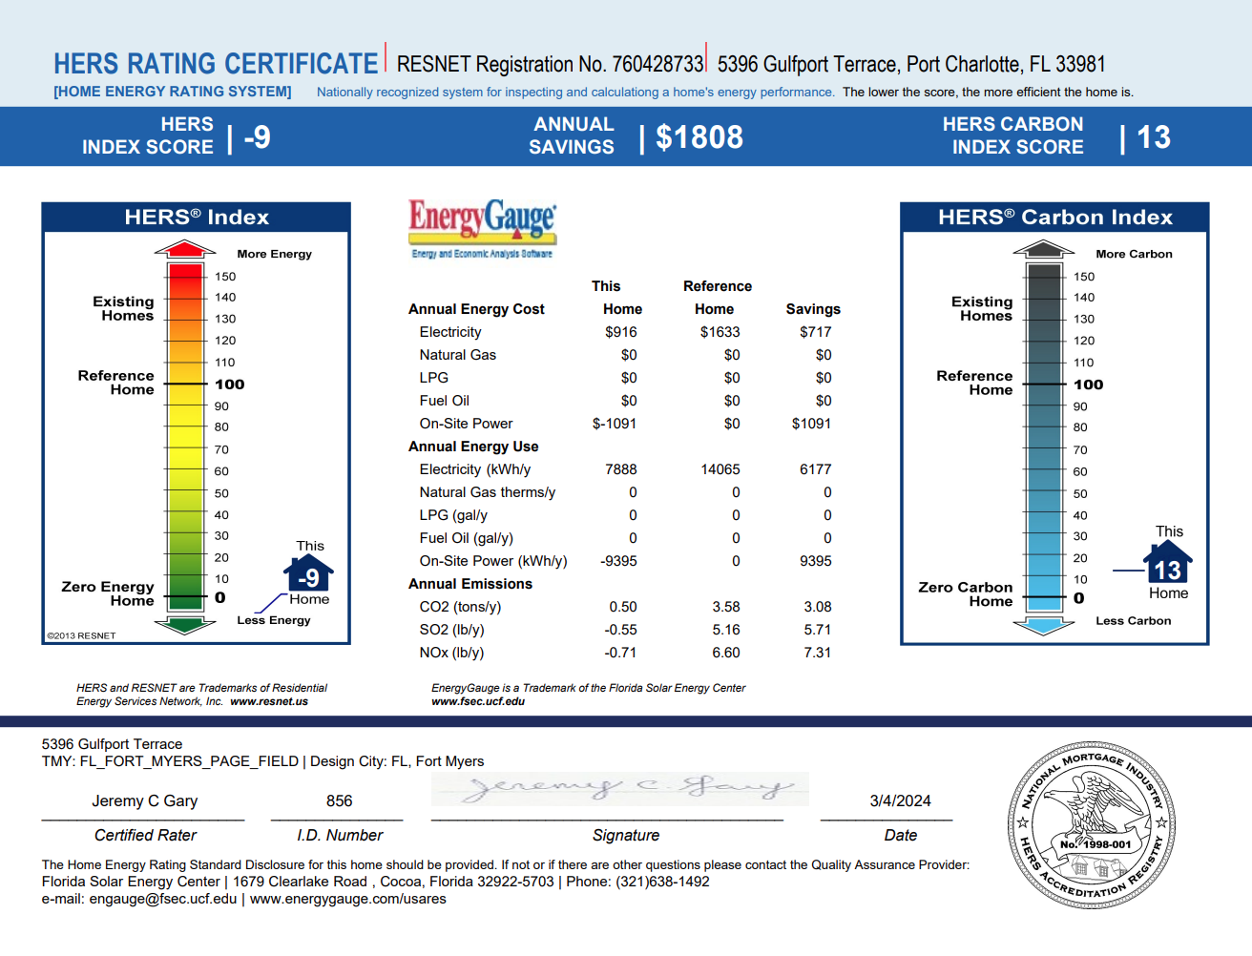Click the bold 100 on HERS Index scale
This screenshot has height=956, width=1252.
(230, 384)
